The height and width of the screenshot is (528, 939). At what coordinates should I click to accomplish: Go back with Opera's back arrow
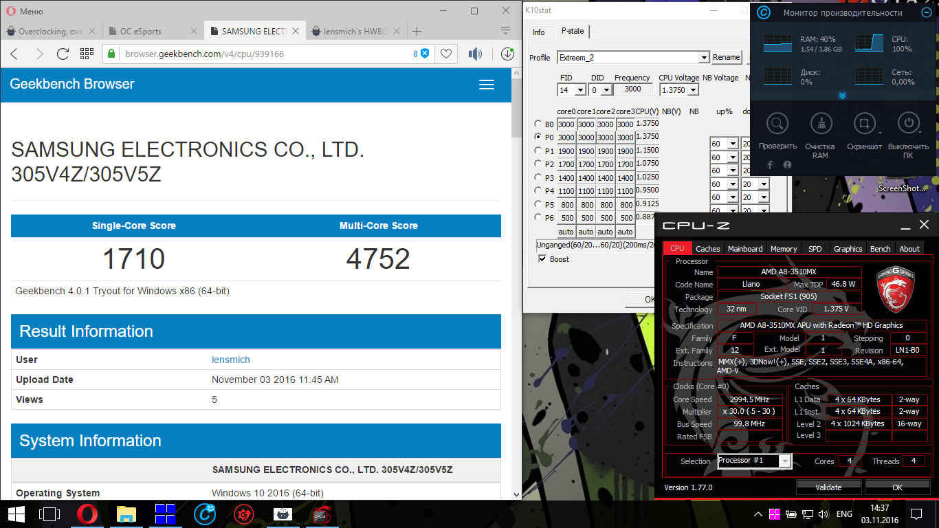14,54
